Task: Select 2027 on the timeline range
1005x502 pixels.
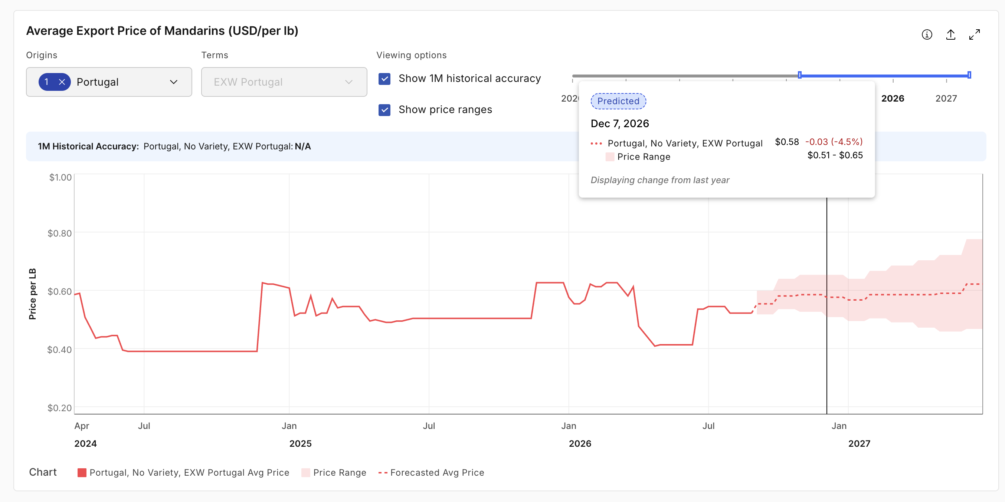Action: (x=946, y=99)
